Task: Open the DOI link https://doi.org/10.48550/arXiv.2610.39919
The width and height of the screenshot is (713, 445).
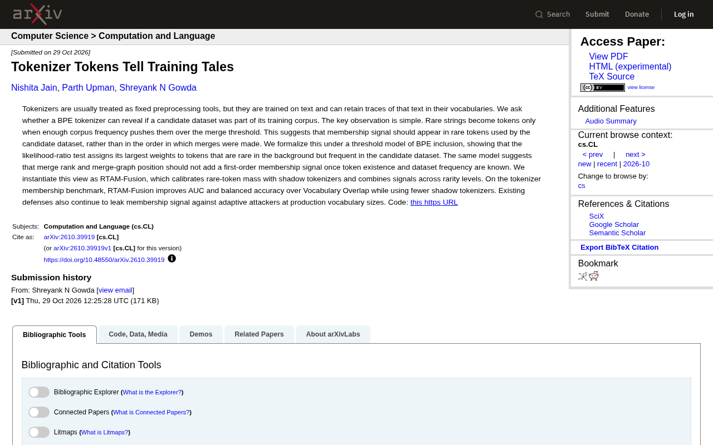Action: tap(104, 260)
